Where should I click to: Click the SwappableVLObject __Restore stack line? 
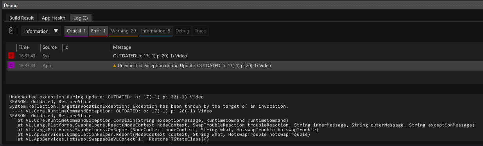coord(113,139)
